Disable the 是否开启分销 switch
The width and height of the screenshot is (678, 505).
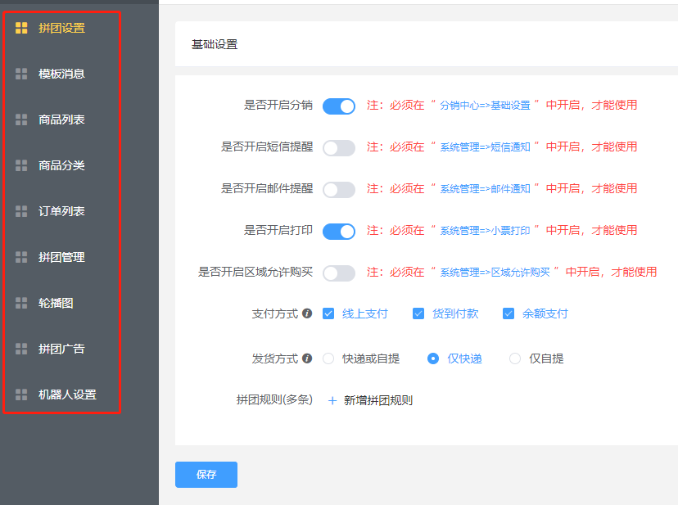pos(339,106)
